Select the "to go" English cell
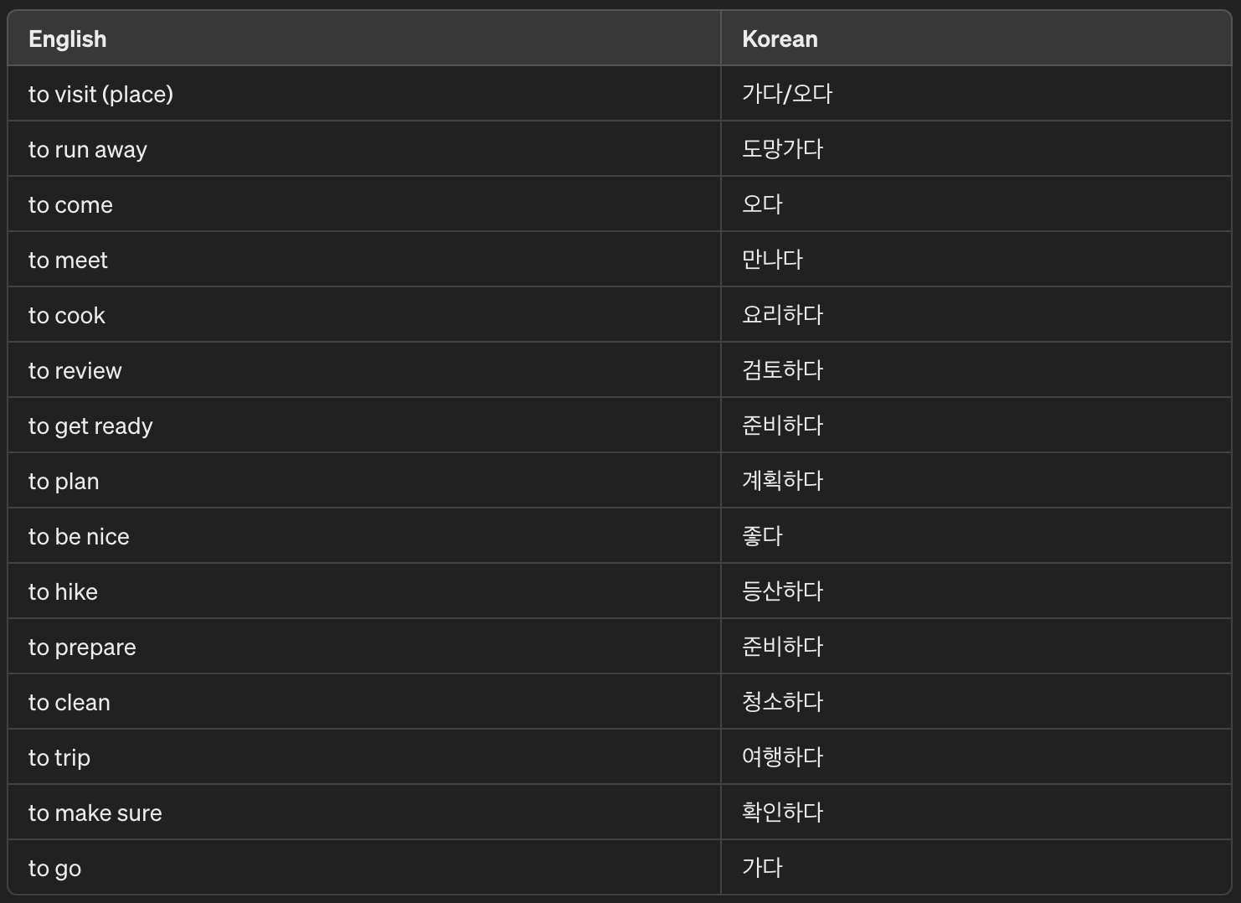 [54, 868]
